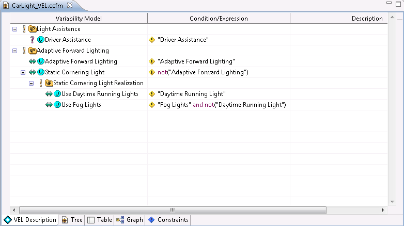This screenshot has height=226, width=404.
Task: Collapse the Static Cornering Light node
Action: pos(23,72)
